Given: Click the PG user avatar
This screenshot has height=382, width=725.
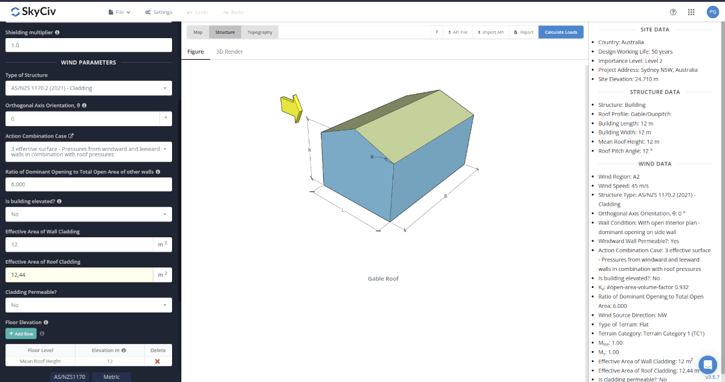Looking at the screenshot, I should (712, 12).
